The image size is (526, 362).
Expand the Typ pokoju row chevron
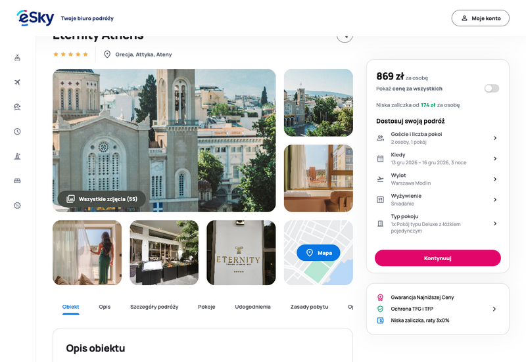tap(495, 223)
